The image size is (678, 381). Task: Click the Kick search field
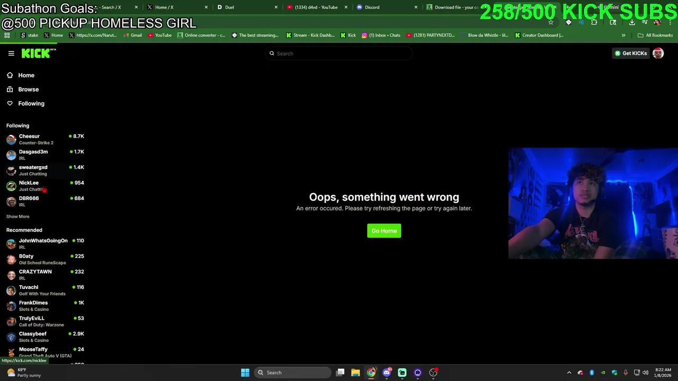tap(339, 53)
